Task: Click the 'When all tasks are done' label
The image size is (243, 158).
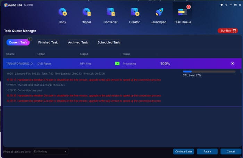Action: click(x=17, y=152)
